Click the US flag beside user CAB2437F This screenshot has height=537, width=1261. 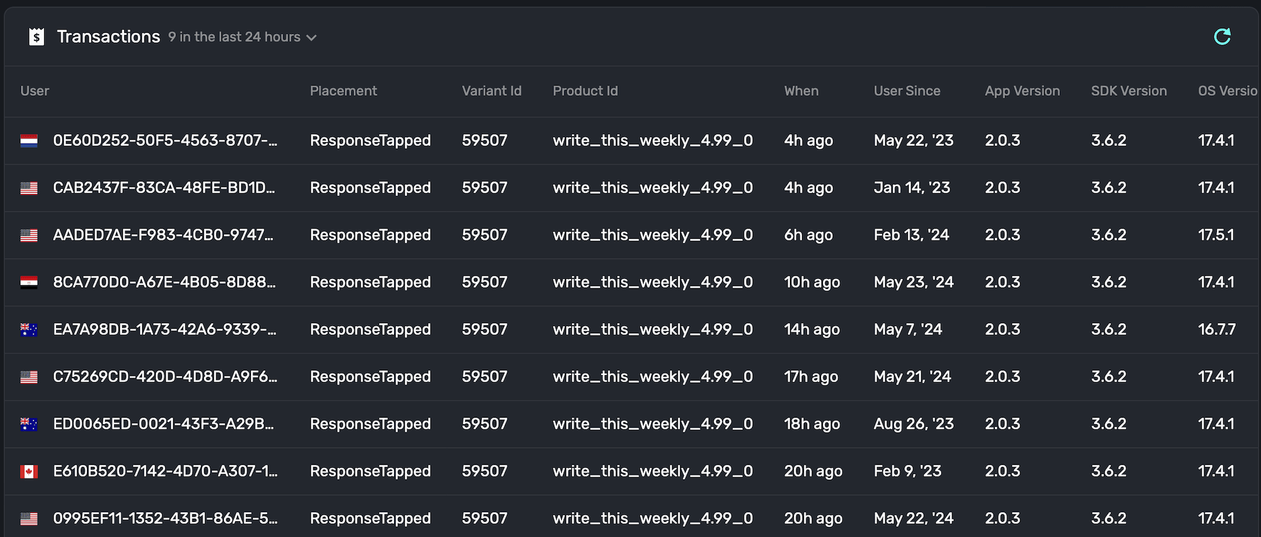29,188
